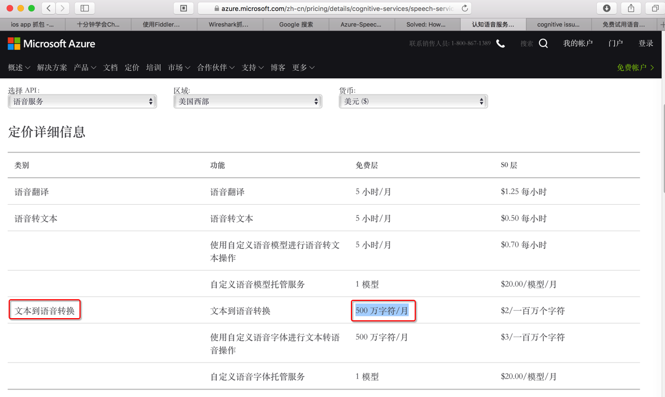Open the 培训 nav link

[154, 68]
